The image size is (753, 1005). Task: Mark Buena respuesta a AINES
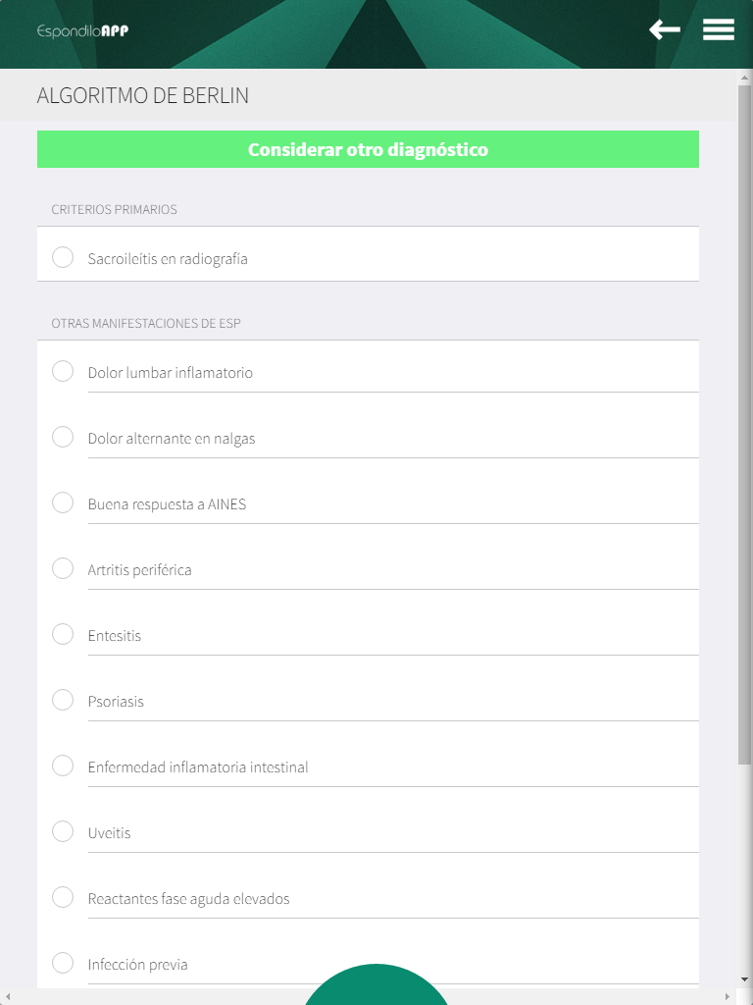pyautogui.click(x=63, y=502)
